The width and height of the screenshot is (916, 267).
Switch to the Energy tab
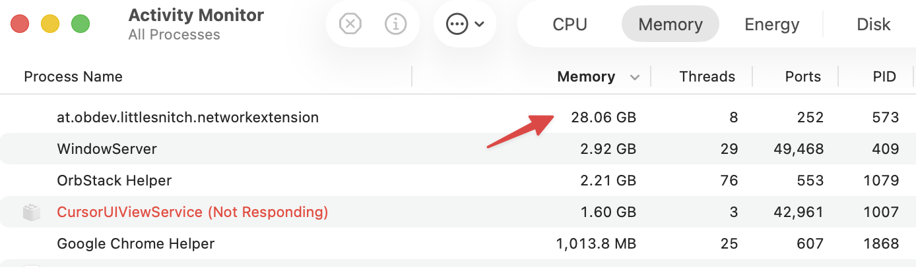pos(771,24)
